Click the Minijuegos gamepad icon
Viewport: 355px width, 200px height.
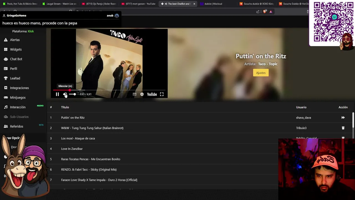[6, 97]
